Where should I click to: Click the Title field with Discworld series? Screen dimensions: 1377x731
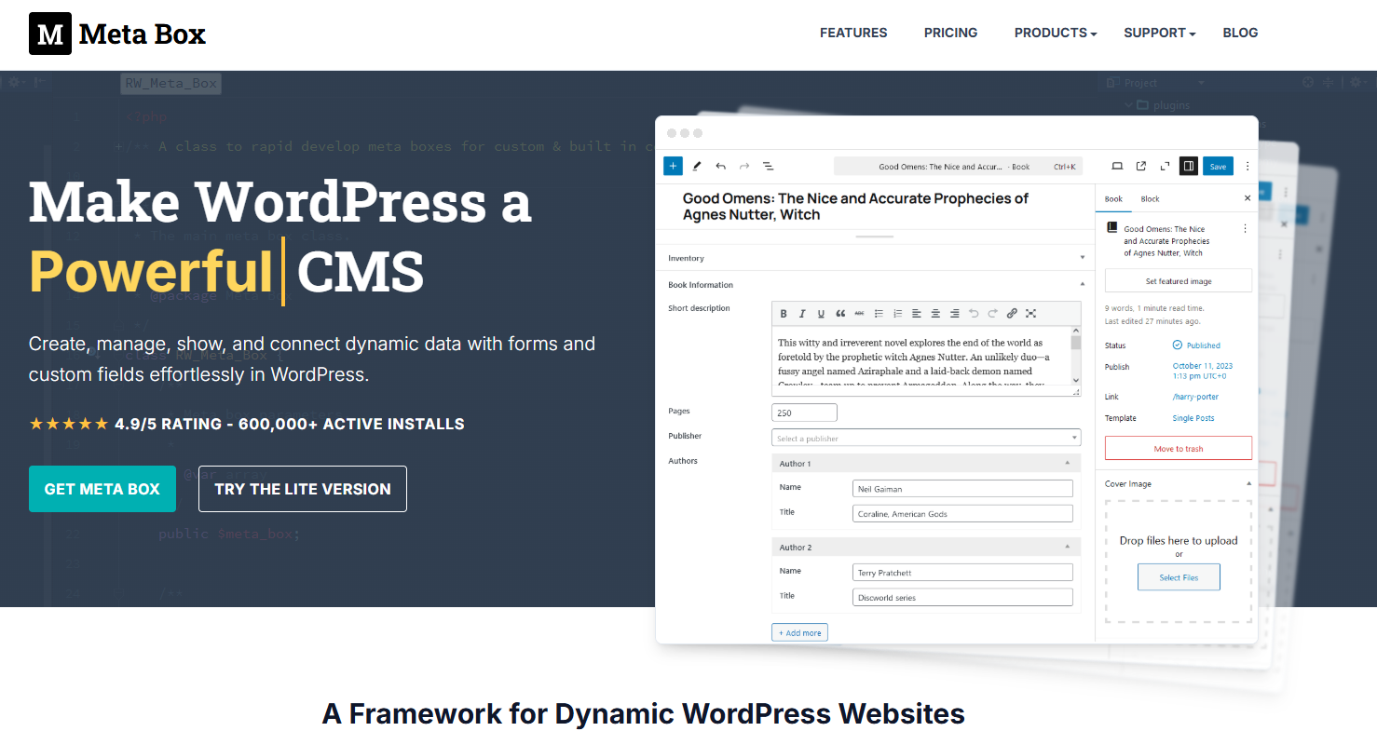pyautogui.click(x=962, y=598)
